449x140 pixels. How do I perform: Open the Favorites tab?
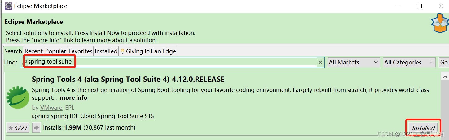tap(81, 51)
